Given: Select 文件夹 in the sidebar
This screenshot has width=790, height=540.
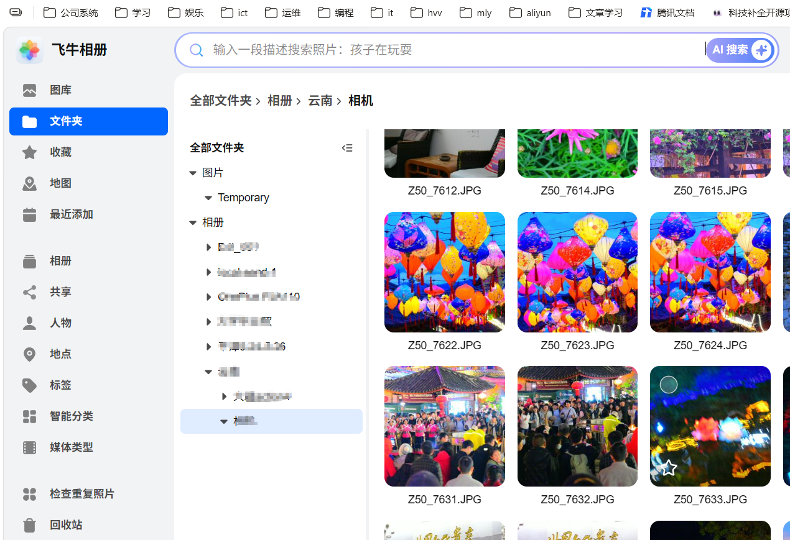Looking at the screenshot, I should point(88,121).
